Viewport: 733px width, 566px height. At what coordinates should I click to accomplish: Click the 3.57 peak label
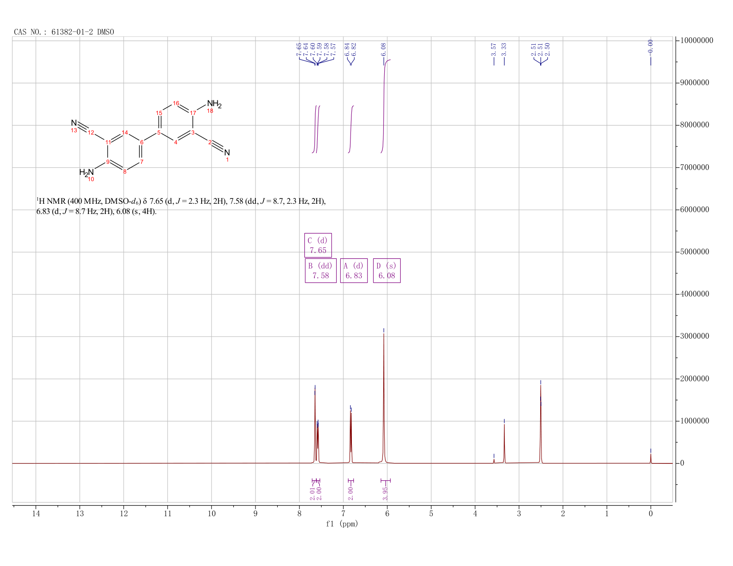click(494, 49)
